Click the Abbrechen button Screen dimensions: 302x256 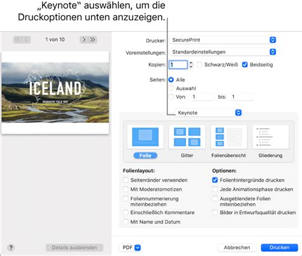tap(237, 248)
